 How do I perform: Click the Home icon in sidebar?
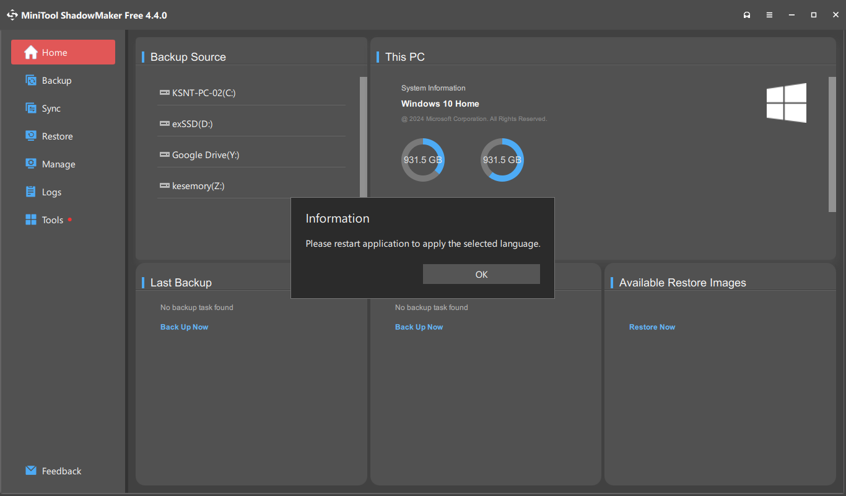coord(31,53)
